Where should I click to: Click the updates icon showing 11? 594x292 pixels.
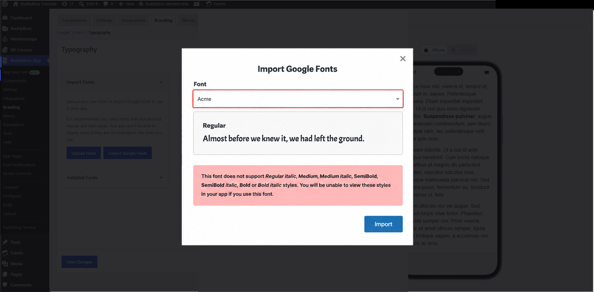point(64,4)
